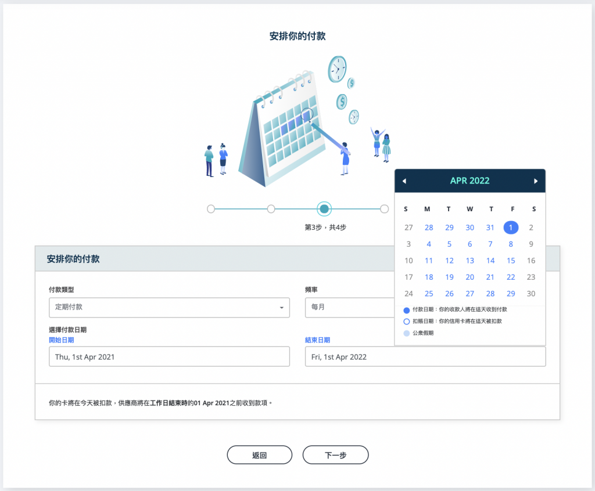Pick date 6 in the calendar

pyautogui.click(x=469, y=244)
